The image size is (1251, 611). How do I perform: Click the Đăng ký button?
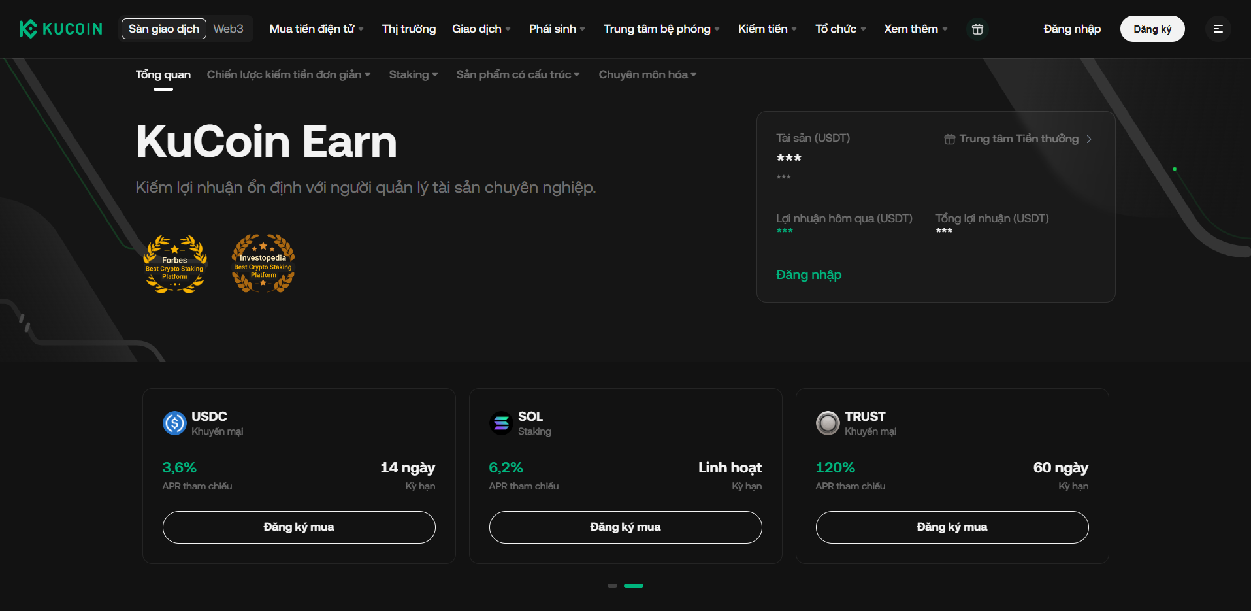[x=1152, y=29]
